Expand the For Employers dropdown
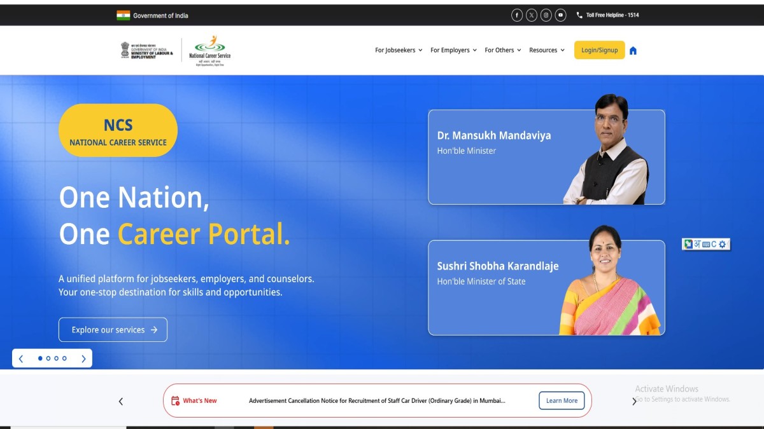 tap(453, 50)
